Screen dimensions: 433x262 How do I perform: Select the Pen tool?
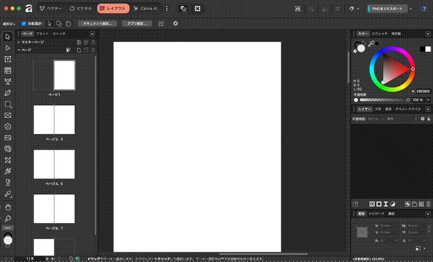tap(8, 93)
